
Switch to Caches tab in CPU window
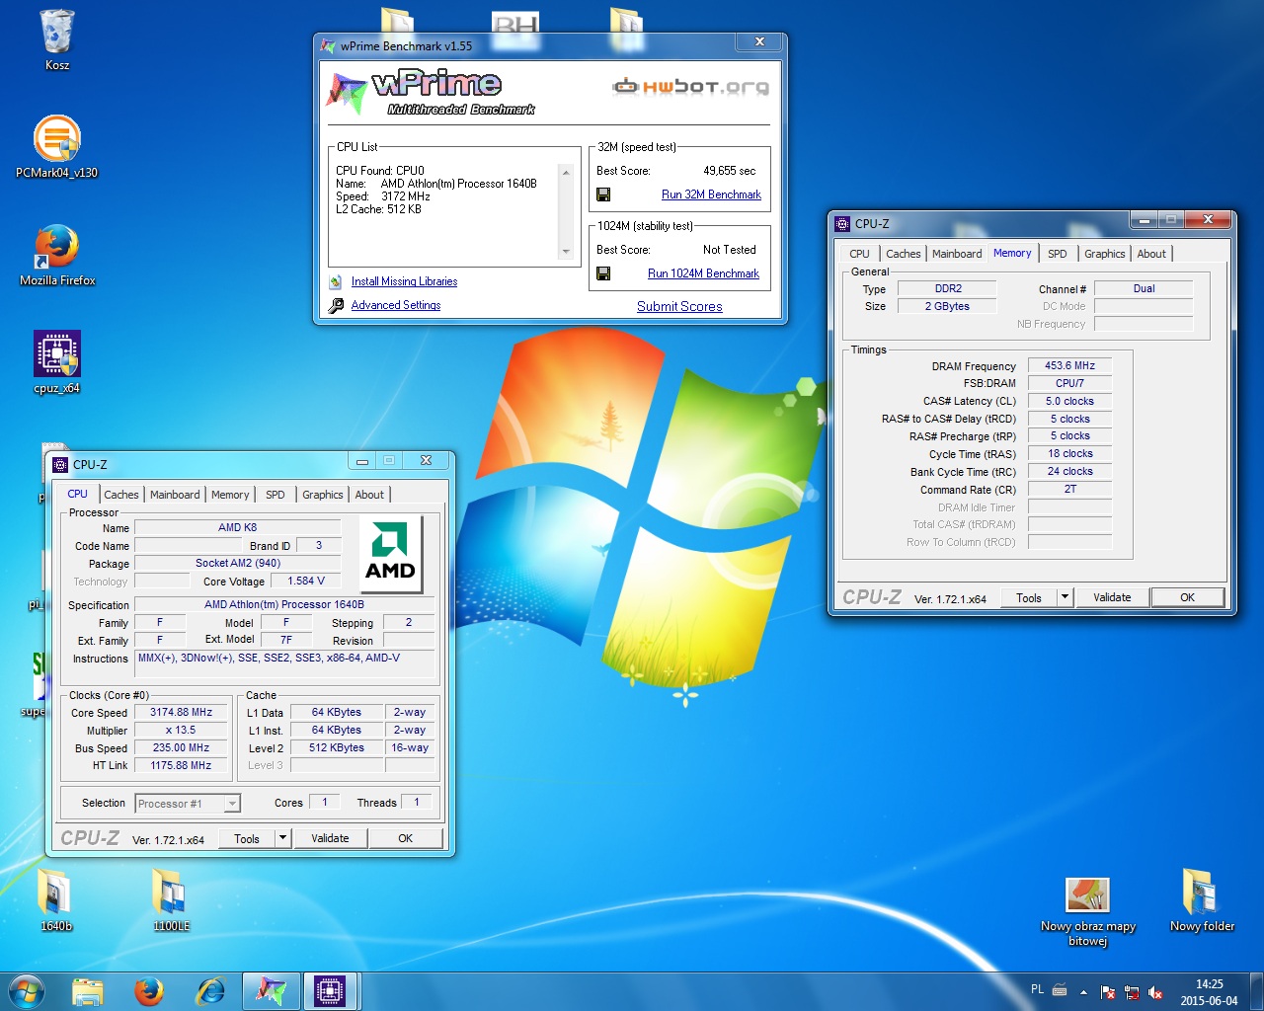(x=121, y=495)
